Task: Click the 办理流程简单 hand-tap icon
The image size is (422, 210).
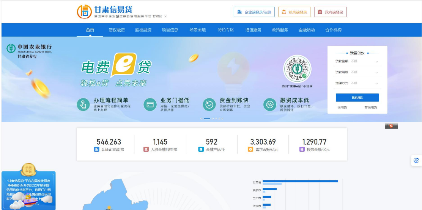Action: [83, 104]
